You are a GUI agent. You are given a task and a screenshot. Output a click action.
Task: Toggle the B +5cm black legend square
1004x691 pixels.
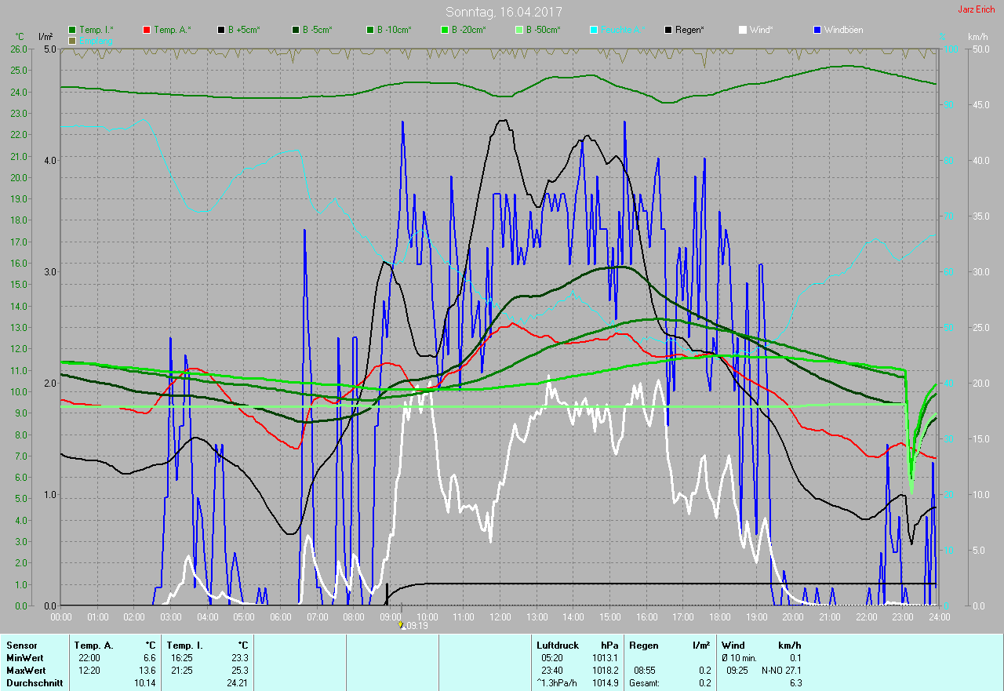coord(221,30)
